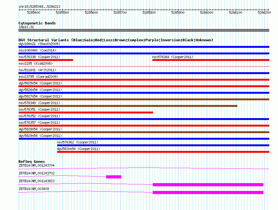Viewport: 278px width, 210px height.
Task: Select the dgv5830n54 red loss bar
Action: pos(163,152)
